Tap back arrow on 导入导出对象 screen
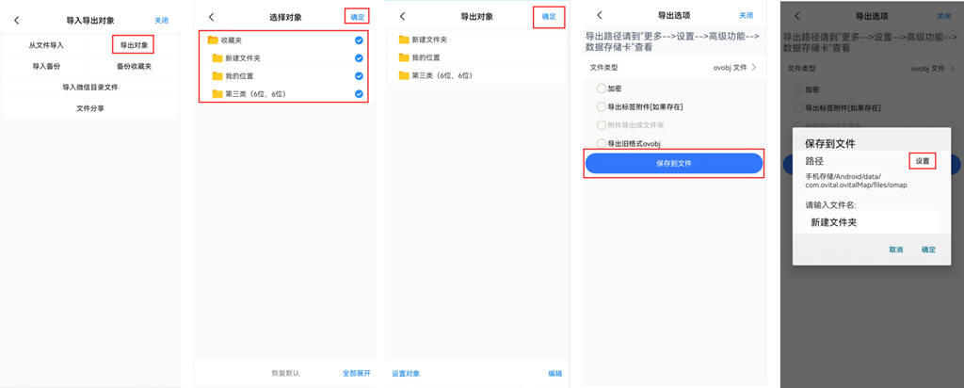 coord(16,20)
